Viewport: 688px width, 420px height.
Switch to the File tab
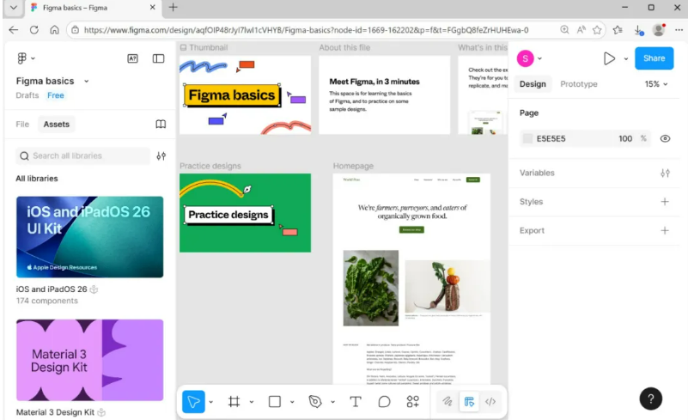[22, 125]
